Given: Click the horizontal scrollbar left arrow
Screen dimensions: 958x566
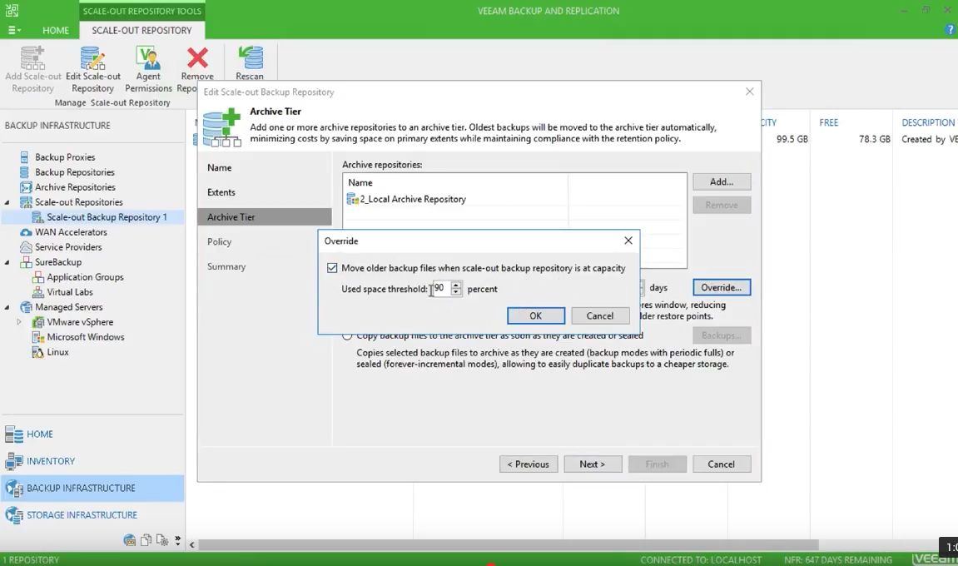Looking at the screenshot, I should [191, 544].
